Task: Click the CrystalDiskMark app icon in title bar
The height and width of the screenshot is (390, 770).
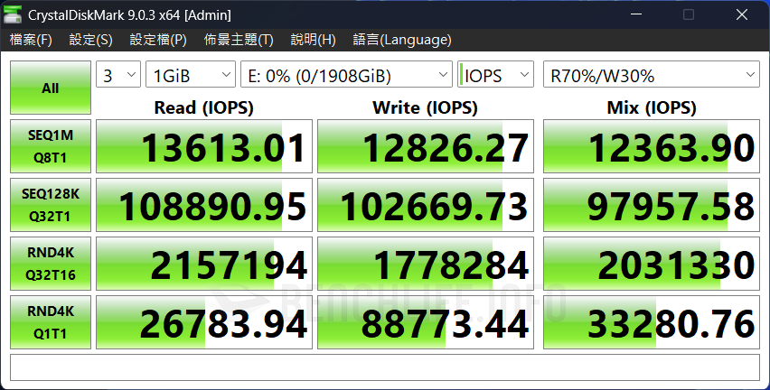Action: [x=13, y=14]
